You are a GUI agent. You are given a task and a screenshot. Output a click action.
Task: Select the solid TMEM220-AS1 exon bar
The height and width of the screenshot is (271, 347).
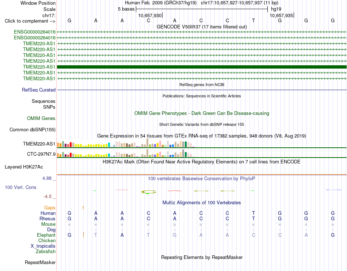point(202,67)
